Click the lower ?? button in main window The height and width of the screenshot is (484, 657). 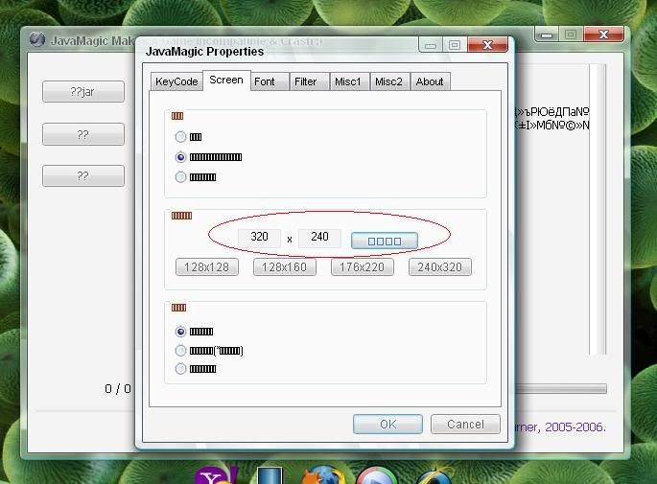[83, 175]
